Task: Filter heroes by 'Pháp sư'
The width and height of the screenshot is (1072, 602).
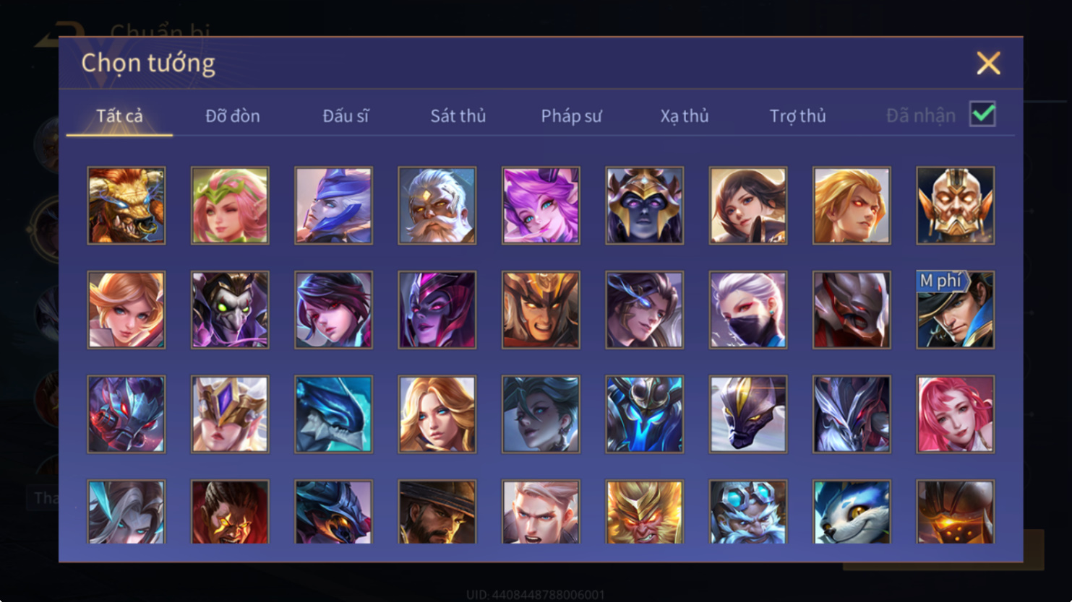Action: point(571,115)
